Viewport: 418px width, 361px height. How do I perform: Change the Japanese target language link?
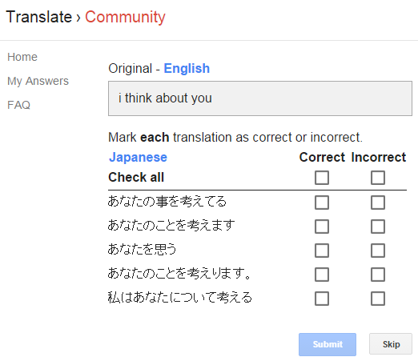click(138, 157)
